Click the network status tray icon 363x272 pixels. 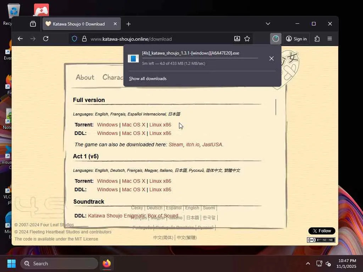click(x=319, y=263)
